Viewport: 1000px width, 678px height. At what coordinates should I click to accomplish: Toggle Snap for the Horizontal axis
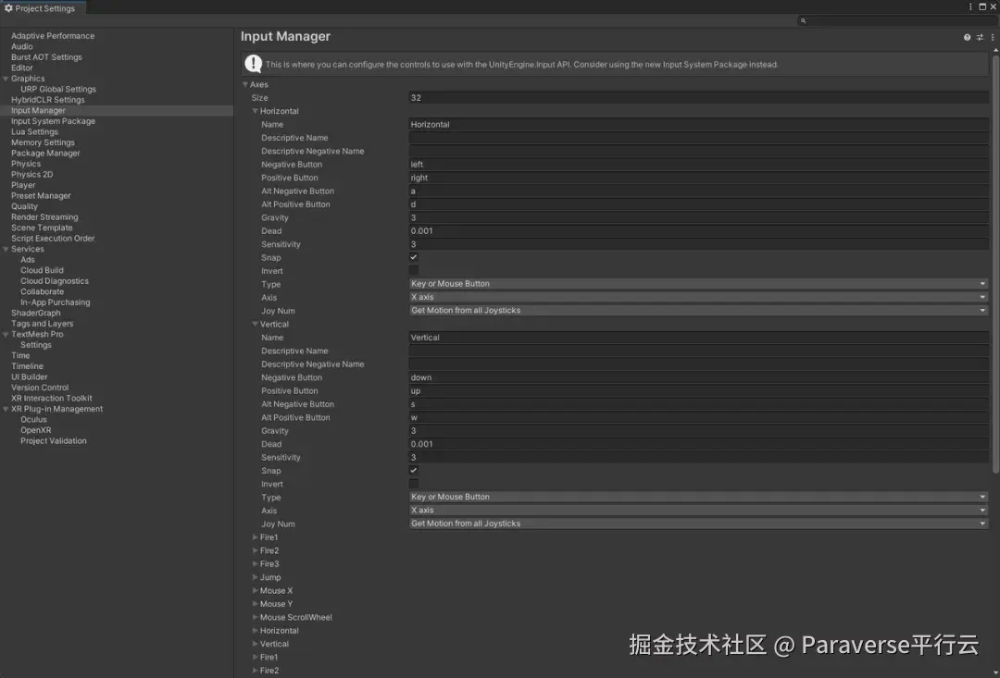[414, 257]
